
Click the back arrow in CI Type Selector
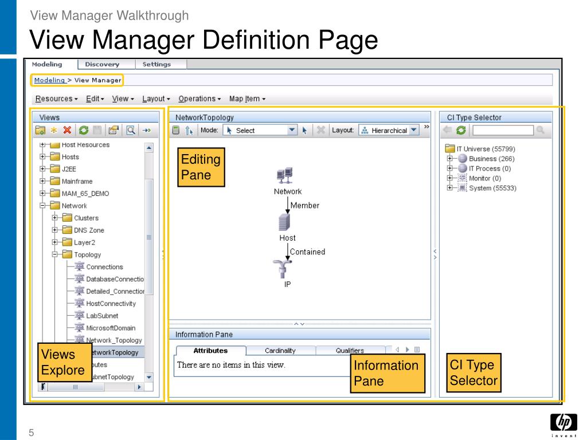(448, 130)
